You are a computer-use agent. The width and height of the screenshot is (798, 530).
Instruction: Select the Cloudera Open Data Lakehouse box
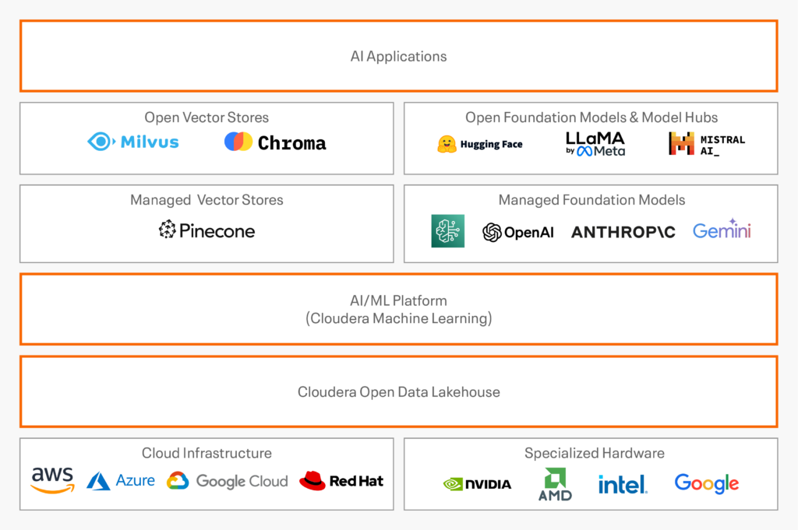tap(398, 391)
